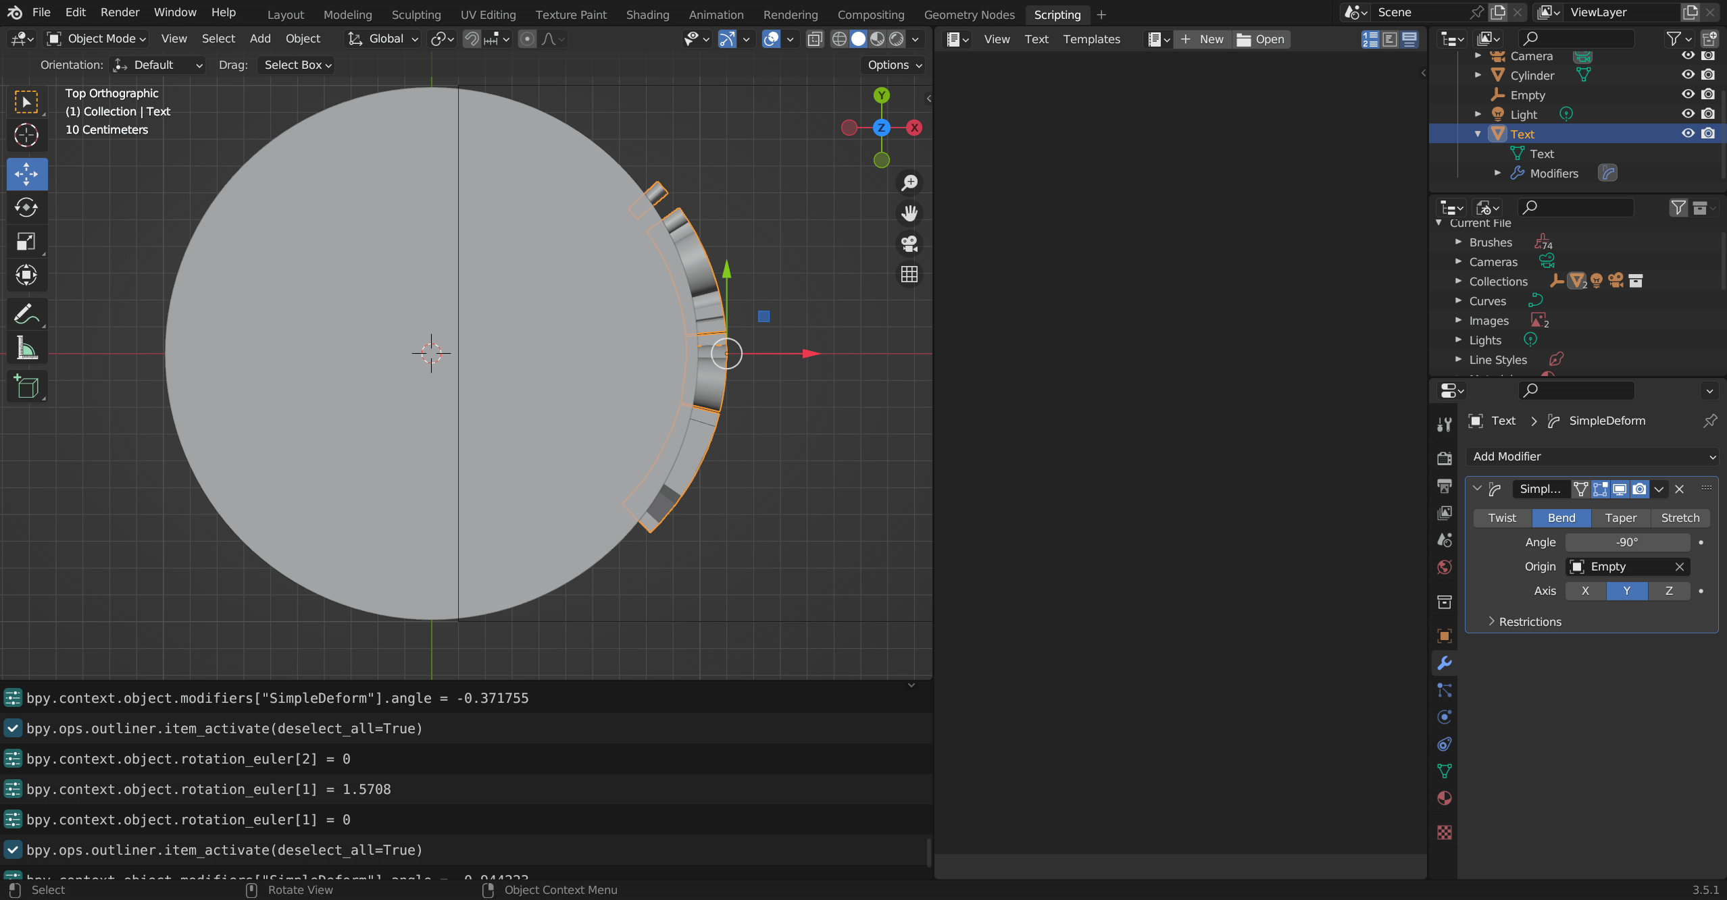1727x900 pixels.
Task: Disable Text object in renders
Action: 1708,134
